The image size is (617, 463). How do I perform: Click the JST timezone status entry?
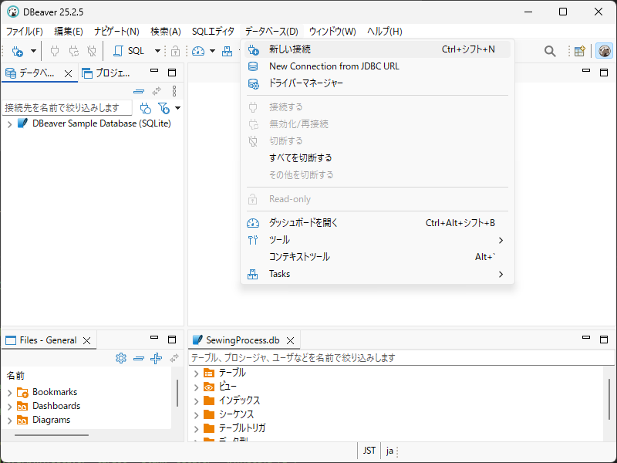[369, 451]
